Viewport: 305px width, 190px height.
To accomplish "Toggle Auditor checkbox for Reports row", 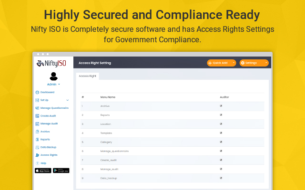I will point(221,115).
